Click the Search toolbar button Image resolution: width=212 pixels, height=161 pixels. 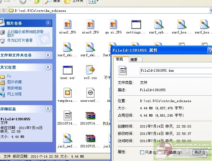pos(53,2)
